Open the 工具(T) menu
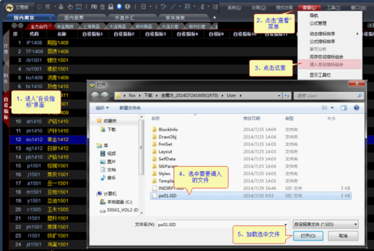 coord(333,8)
